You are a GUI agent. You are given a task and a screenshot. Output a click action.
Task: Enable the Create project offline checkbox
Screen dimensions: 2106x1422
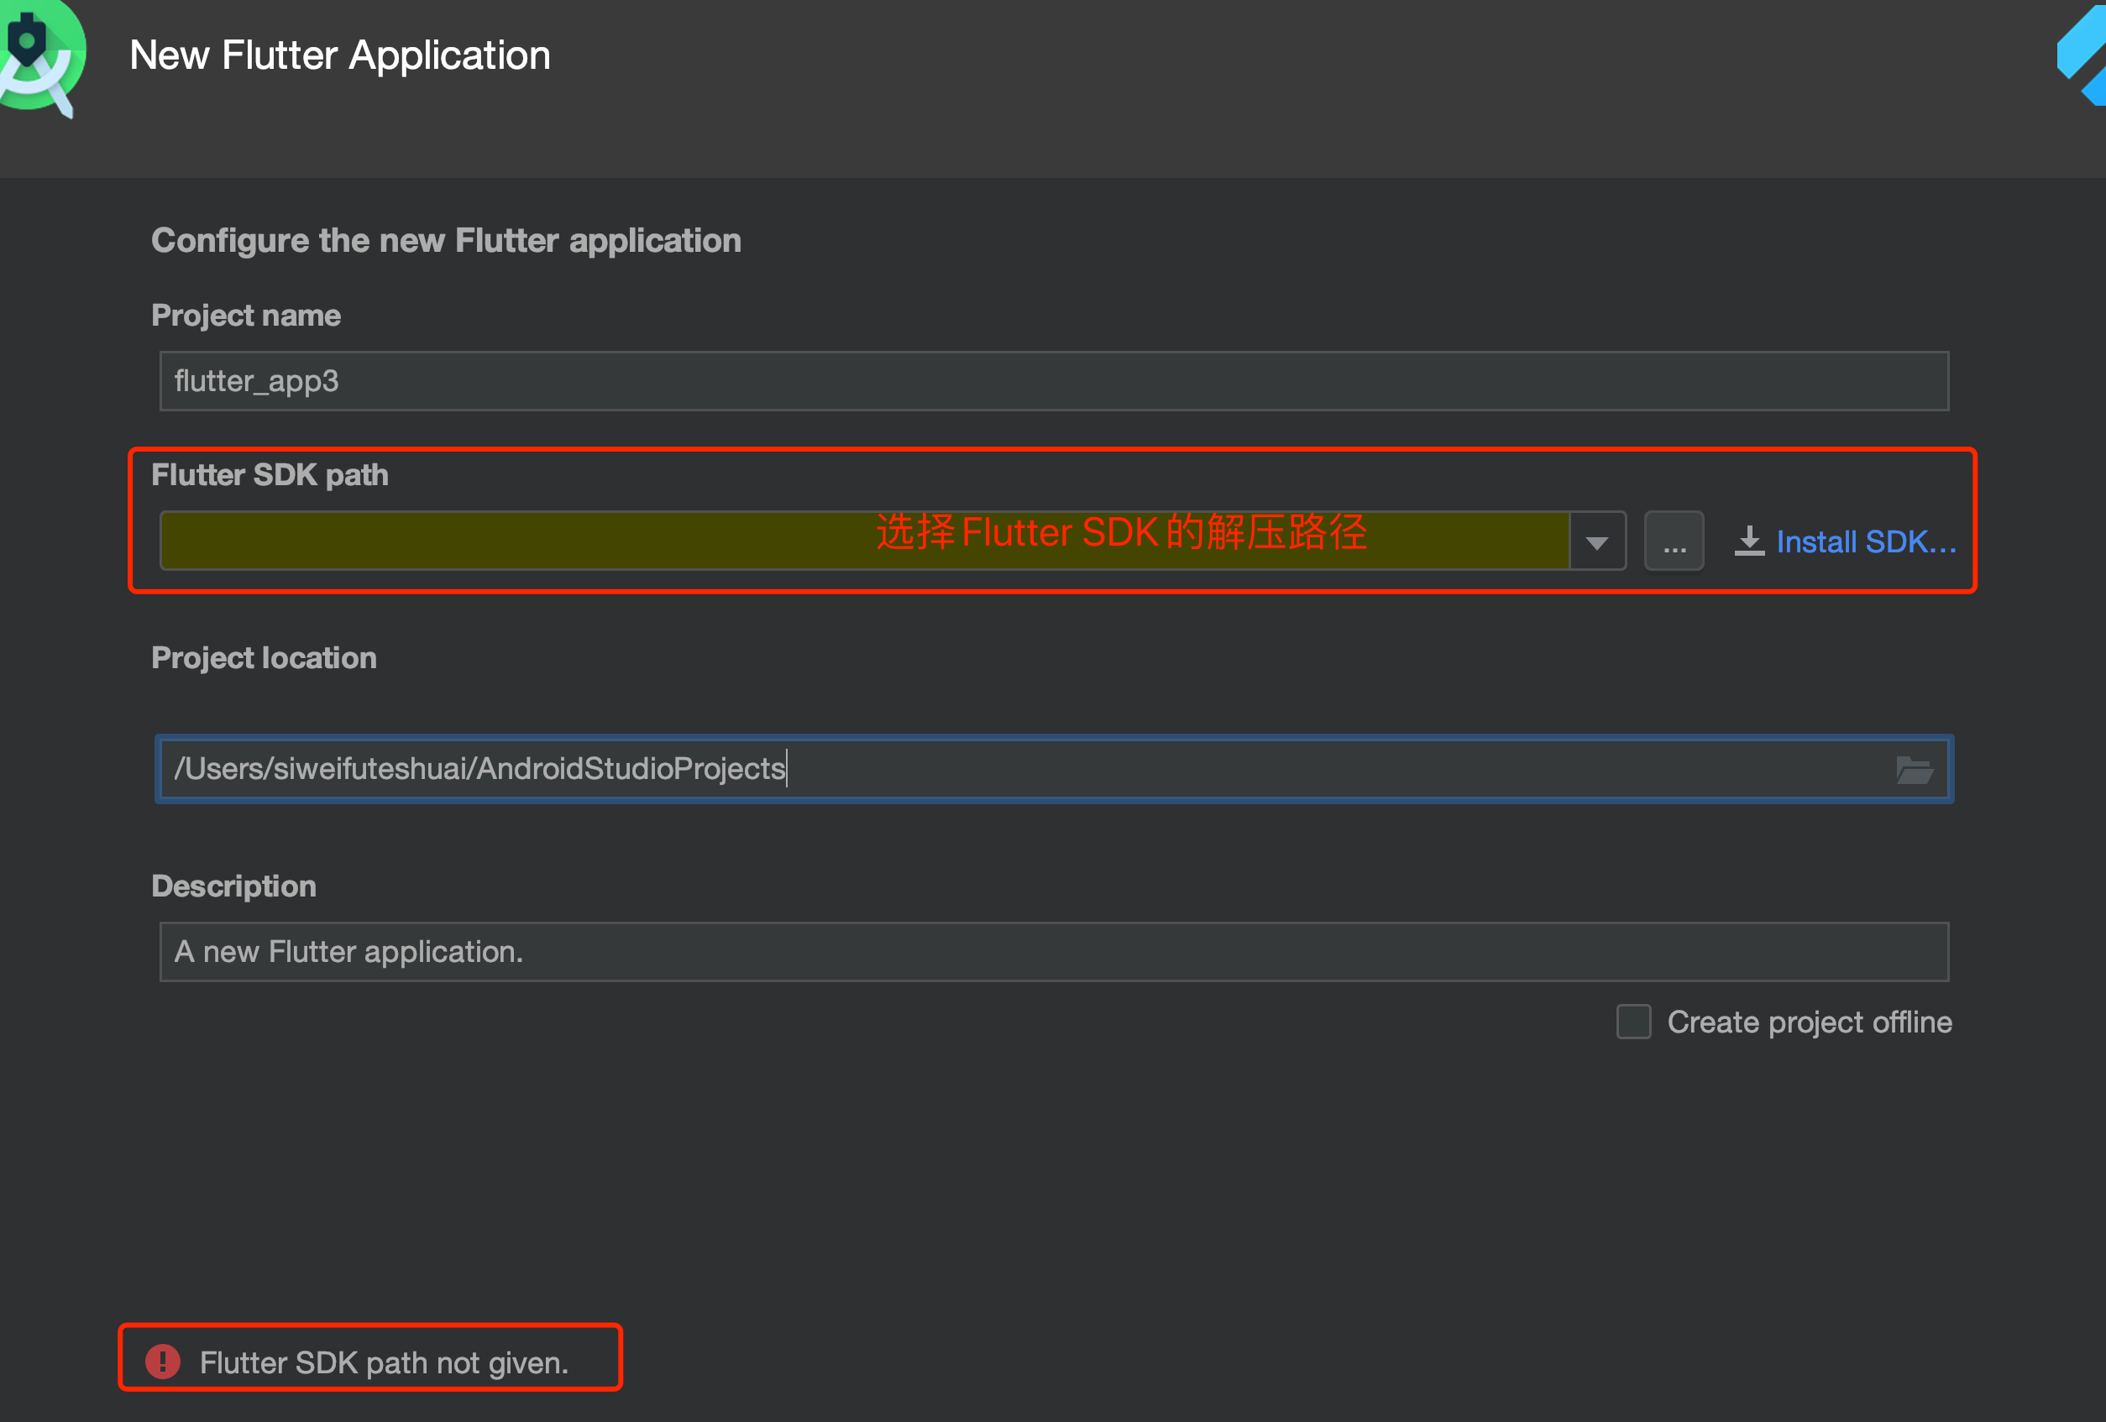pyautogui.click(x=1633, y=1022)
